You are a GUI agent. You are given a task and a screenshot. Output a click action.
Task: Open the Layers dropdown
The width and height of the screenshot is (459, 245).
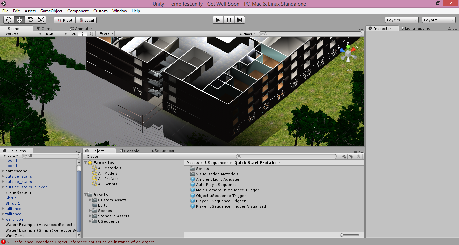402,20
